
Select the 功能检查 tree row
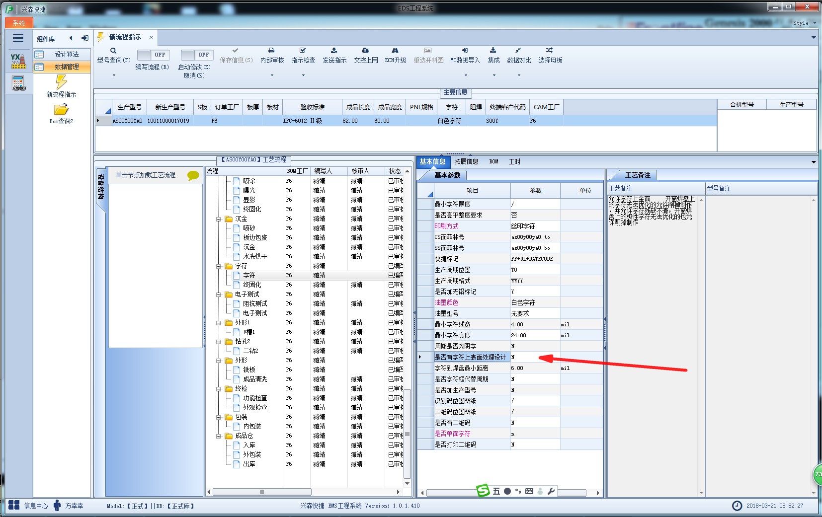306,398
